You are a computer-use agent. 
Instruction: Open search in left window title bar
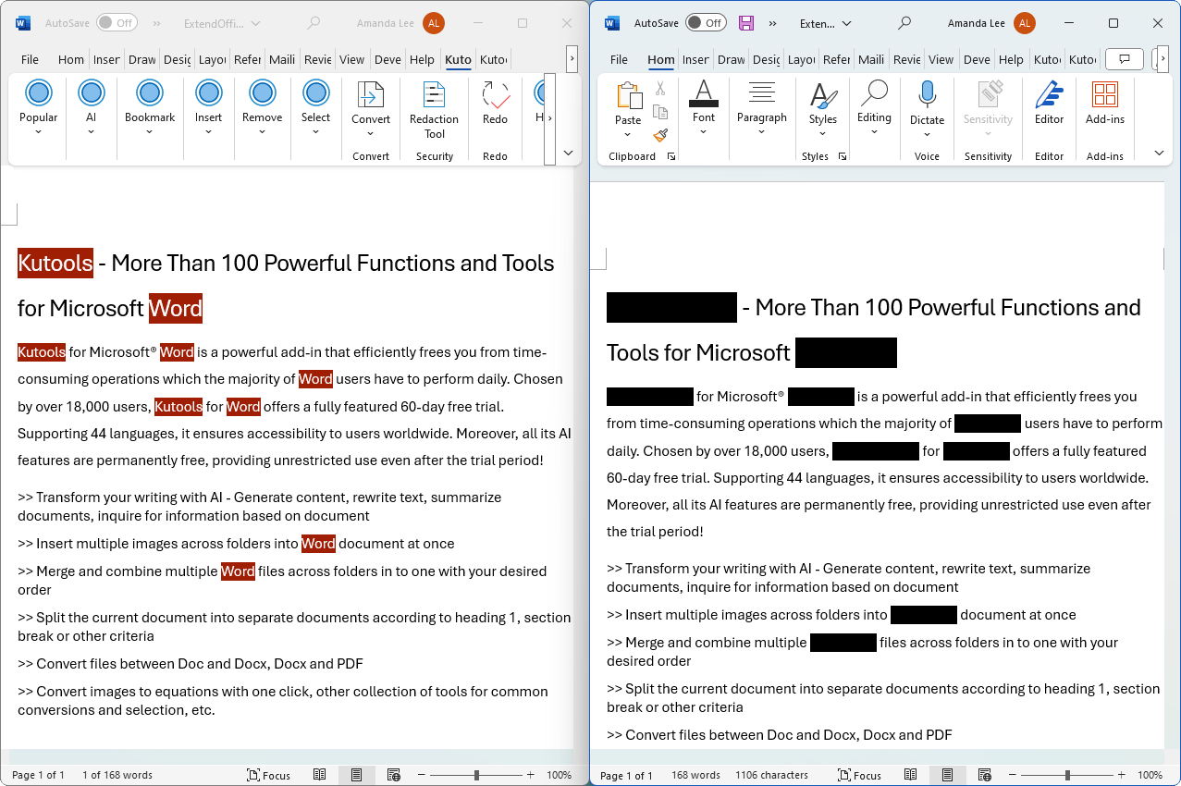tap(314, 23)
